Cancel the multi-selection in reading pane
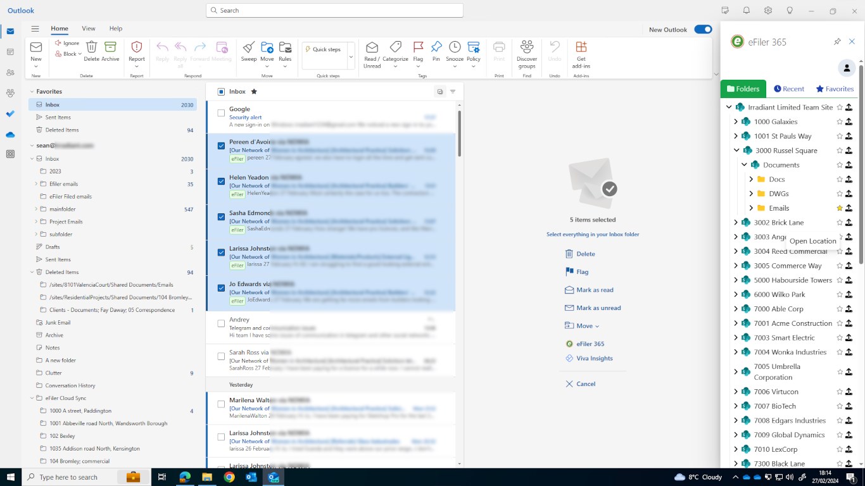The image size is (865, 486). [x=580, y=384]
